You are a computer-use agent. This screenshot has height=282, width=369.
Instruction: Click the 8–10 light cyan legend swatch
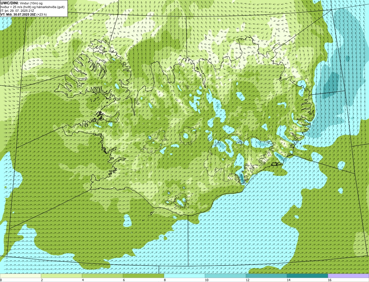pyautogui.click(x=184, y=276)
